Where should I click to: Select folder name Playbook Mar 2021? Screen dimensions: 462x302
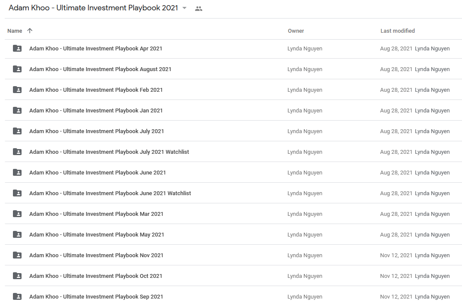(97, 214)
